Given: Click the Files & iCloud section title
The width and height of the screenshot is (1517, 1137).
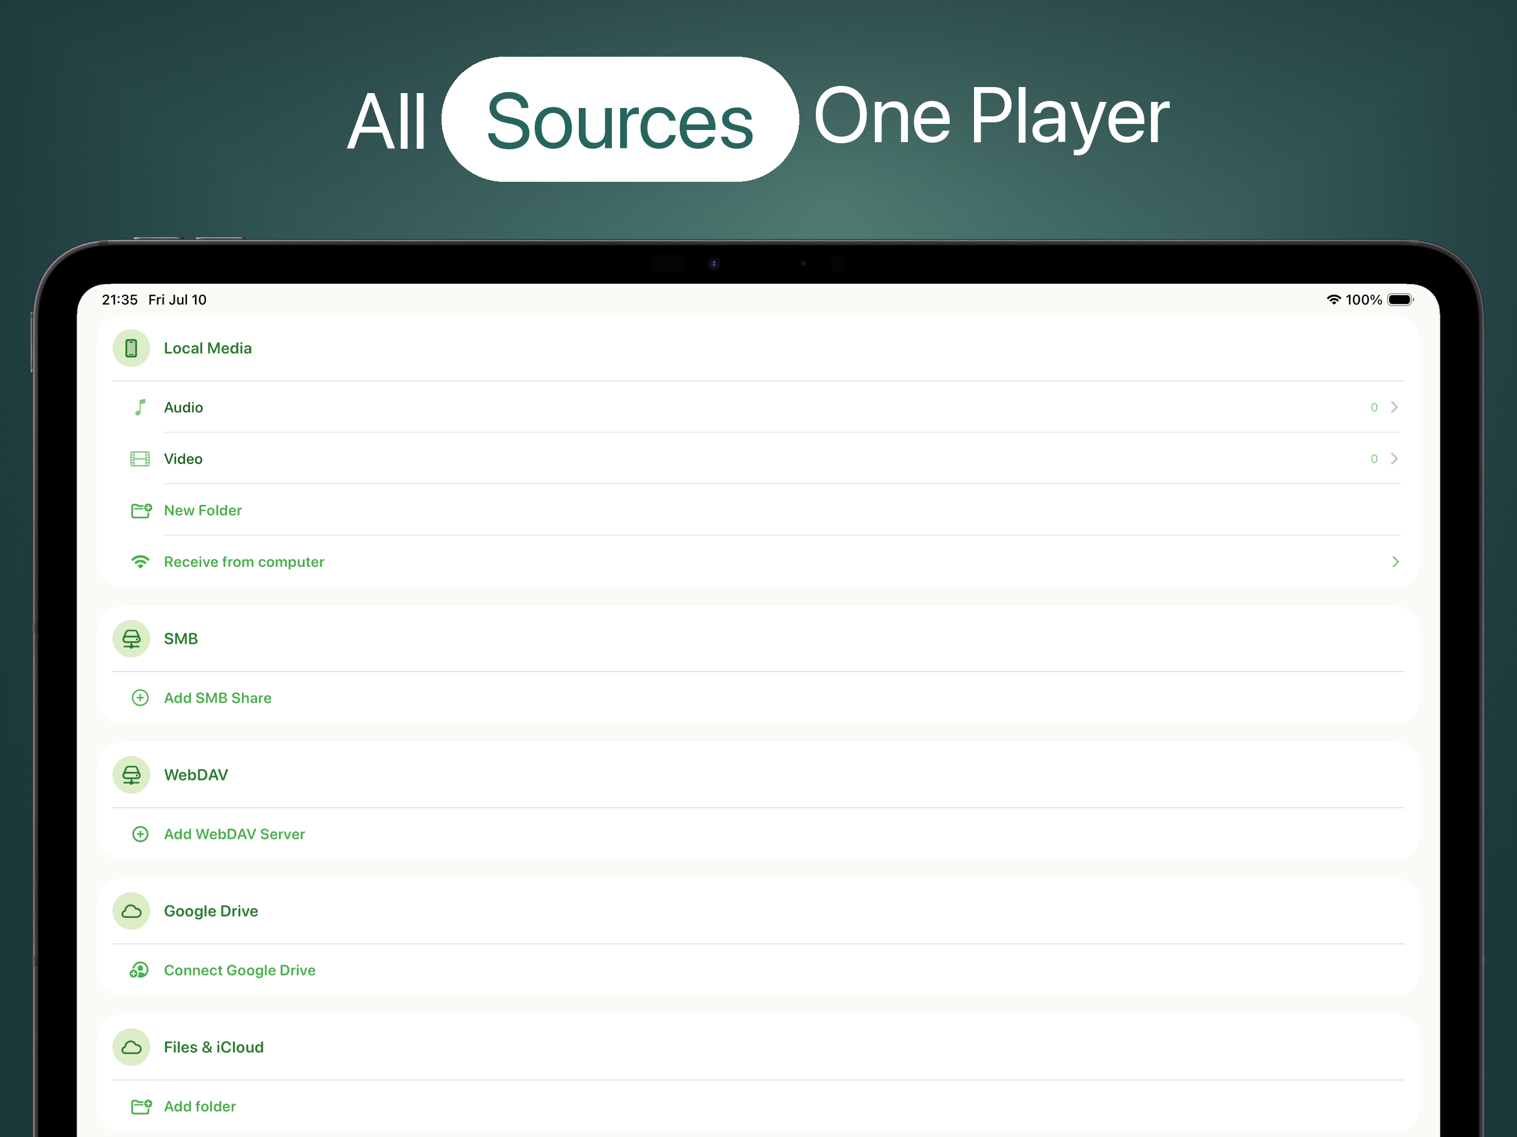Looking at the screenshot, I should [214, 1047].
